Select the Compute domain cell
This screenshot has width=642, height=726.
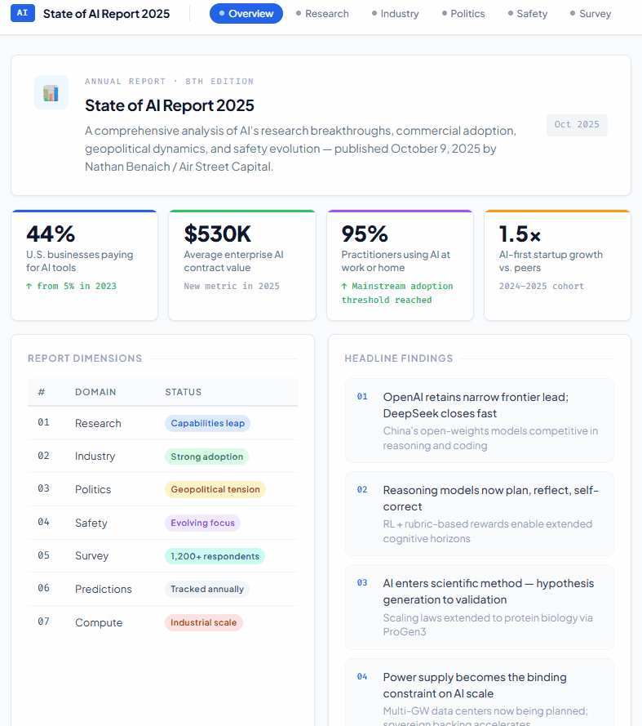click(x=99, y=622)
